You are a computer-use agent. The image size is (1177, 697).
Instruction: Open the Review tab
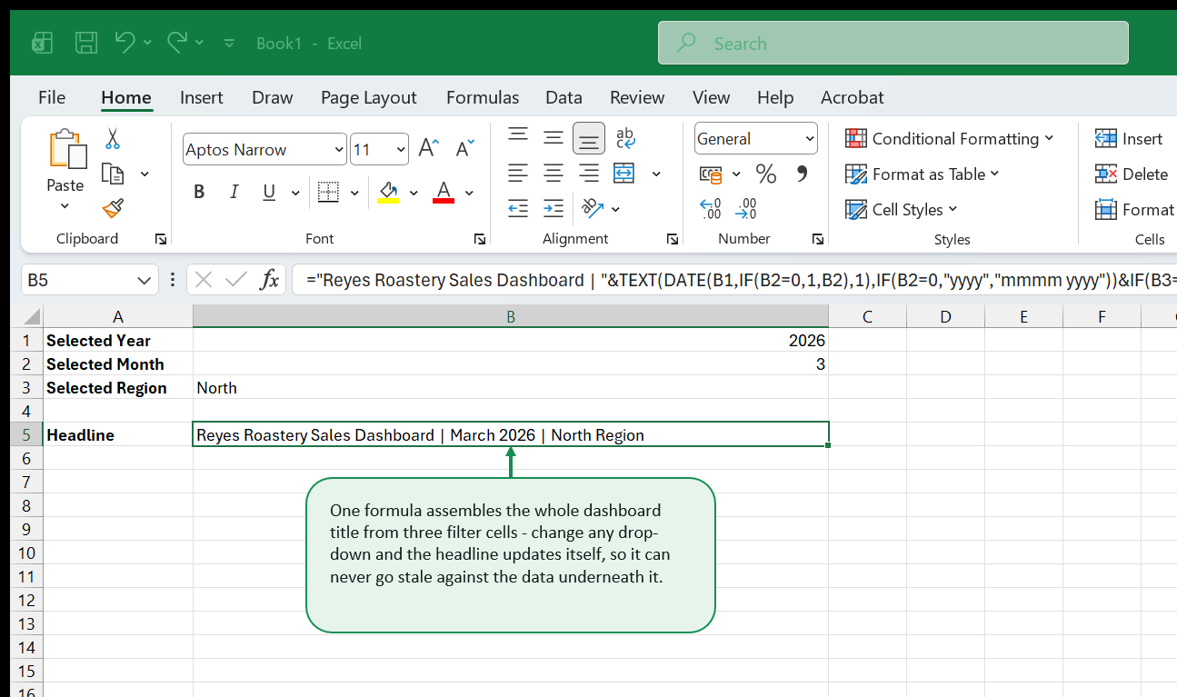tap(637, 97)
